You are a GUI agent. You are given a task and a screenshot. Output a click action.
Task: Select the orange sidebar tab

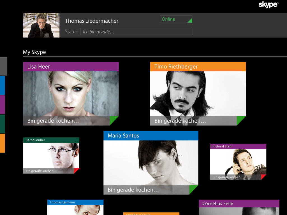tap(2, 143)
